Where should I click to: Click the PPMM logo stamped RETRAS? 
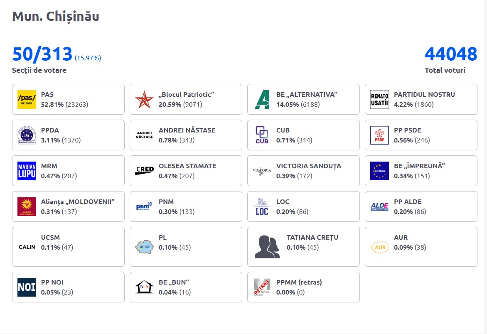262,287
